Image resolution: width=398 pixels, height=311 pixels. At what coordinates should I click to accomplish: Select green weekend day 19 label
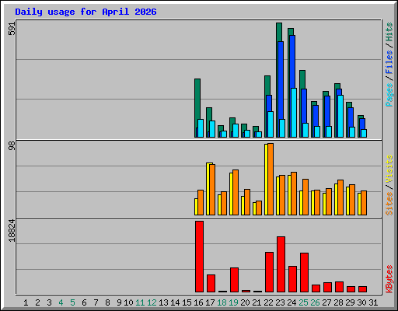click(x=234, y=302)
